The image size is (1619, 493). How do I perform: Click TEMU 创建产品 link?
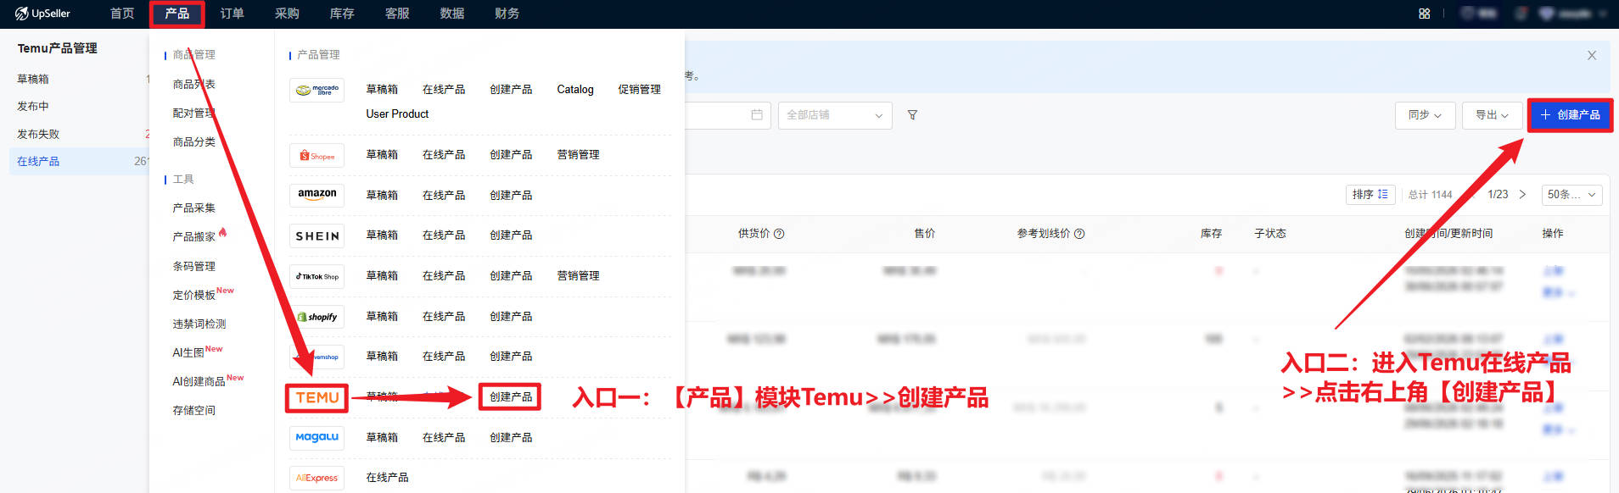pos(511,397)
